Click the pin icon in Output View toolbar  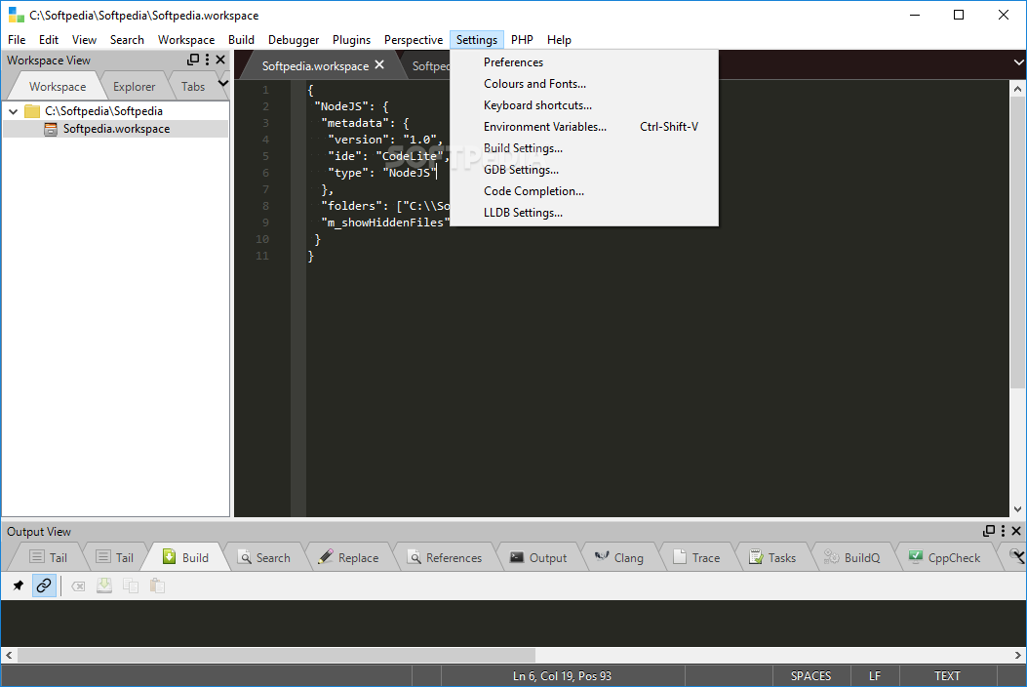[x=19, y=586]
